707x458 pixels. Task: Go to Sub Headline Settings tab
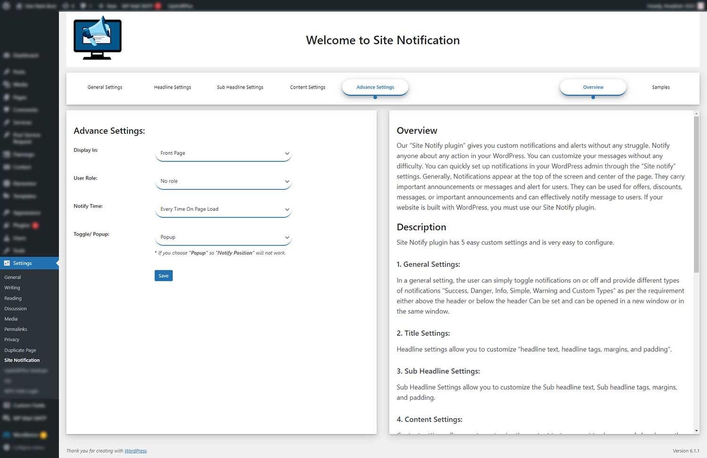[x=240, y=87]
